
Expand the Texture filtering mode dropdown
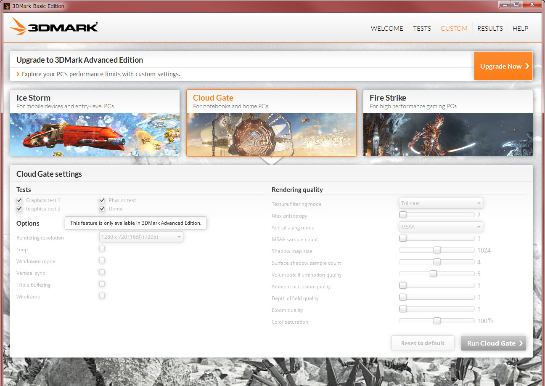coord(441,203)
